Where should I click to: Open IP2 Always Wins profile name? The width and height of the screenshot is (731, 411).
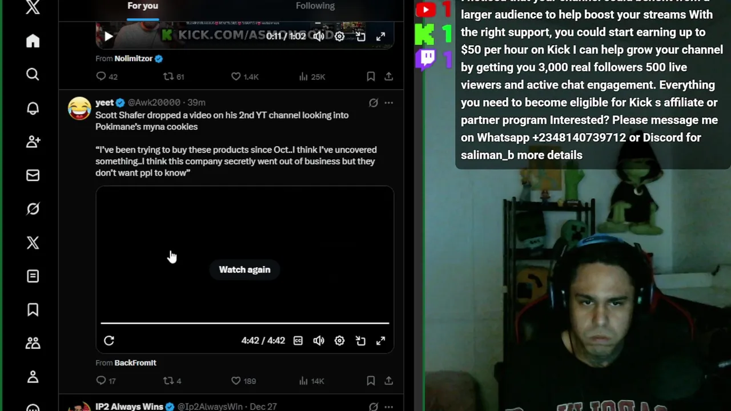click(129, 406)
